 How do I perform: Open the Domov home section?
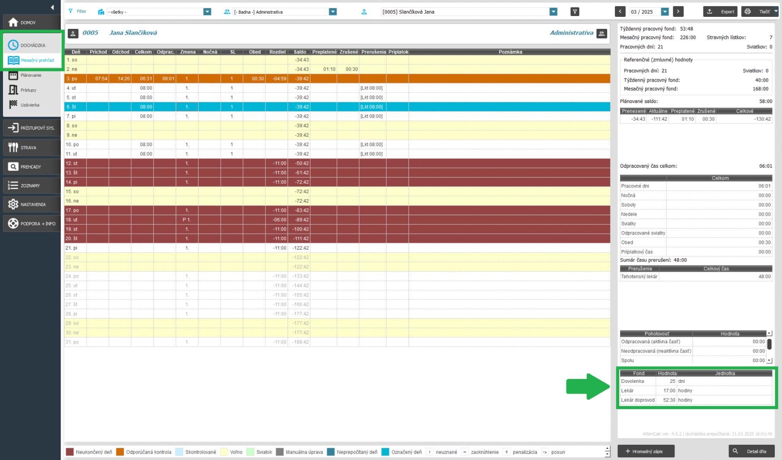coord(32,22)
